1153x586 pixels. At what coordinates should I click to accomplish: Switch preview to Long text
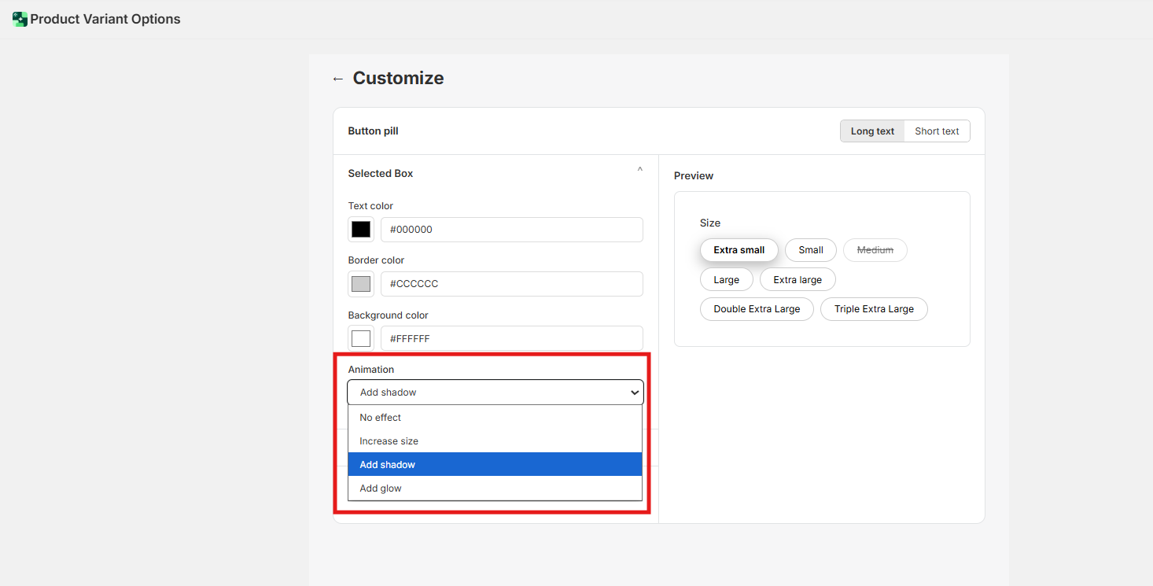pos(872,131)
